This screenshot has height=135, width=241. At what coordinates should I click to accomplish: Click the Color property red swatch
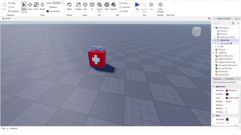pos(227,98)
